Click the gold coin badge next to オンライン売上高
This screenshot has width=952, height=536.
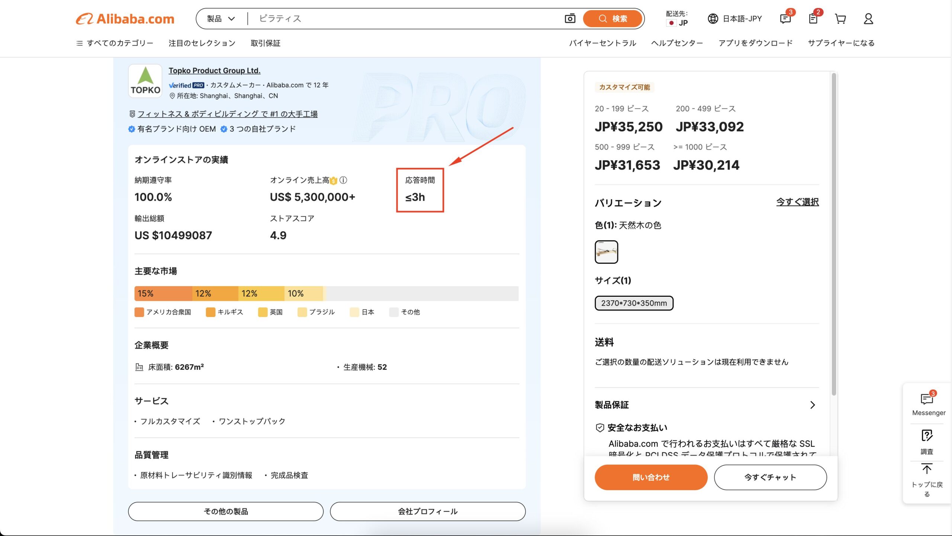333,181
